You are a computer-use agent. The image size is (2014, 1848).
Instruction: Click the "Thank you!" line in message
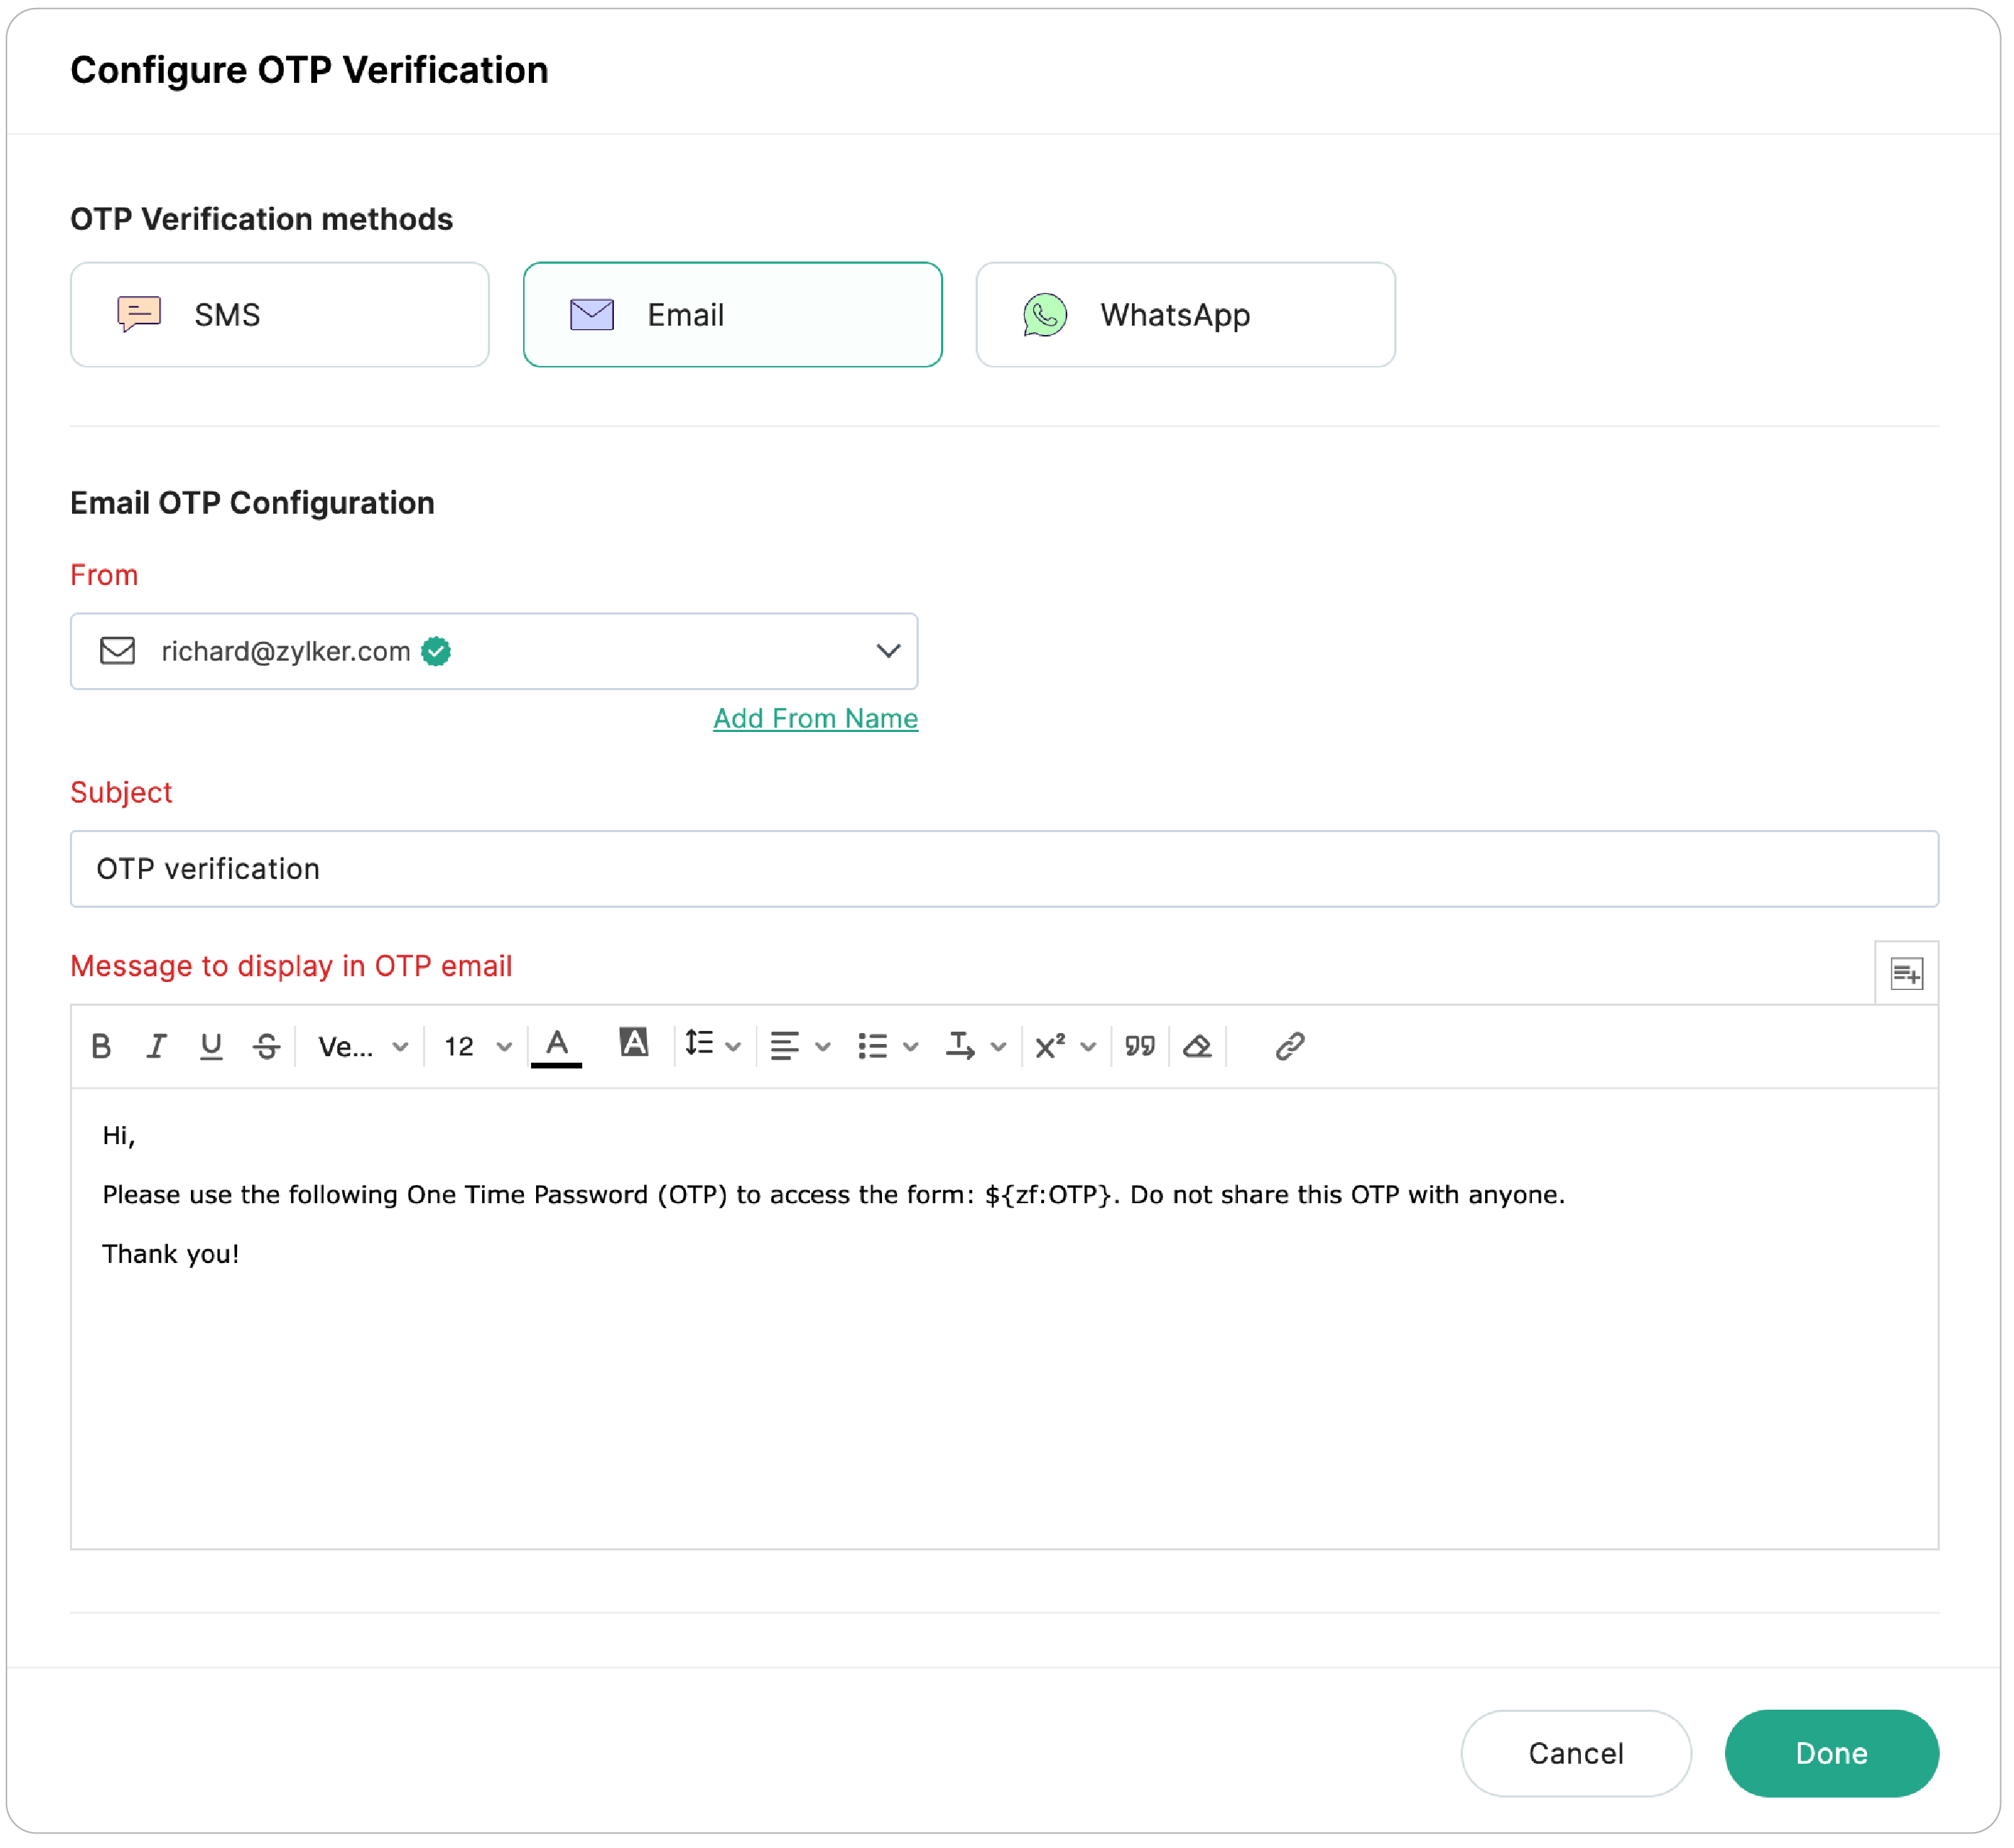point(171,1256)
